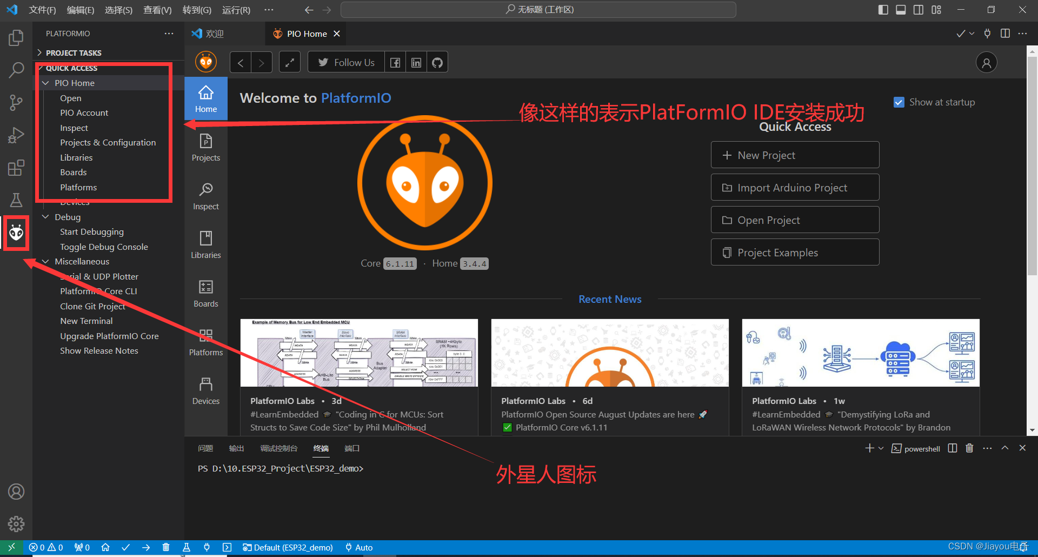Collapse PIO Home tree node
The image size is (1038, 557).
coord(46,83)
